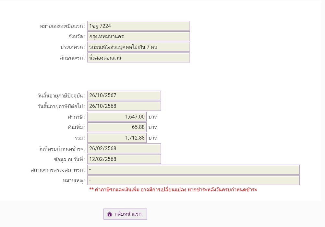Click the จังหวัด field with กรุงเทพมหานคร

click(x=138, y=36)
